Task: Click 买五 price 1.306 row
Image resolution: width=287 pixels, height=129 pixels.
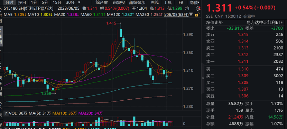Action: coord(244,96)
